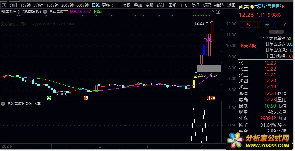Click the 现量 value 465

pos(272,112)
